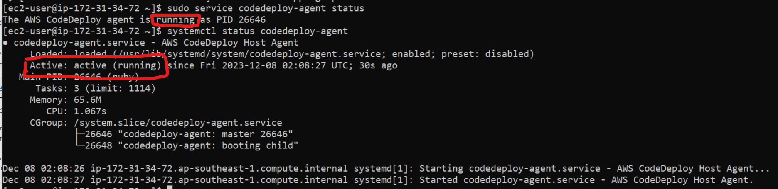
Task: Click the "Tasks: 3 (limit: 1114)" line
Action: click(x=95, y=88)
